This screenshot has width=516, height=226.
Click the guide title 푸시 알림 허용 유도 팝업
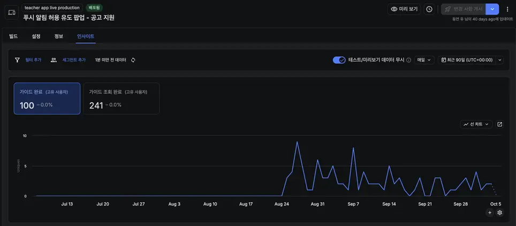[69, 18]
